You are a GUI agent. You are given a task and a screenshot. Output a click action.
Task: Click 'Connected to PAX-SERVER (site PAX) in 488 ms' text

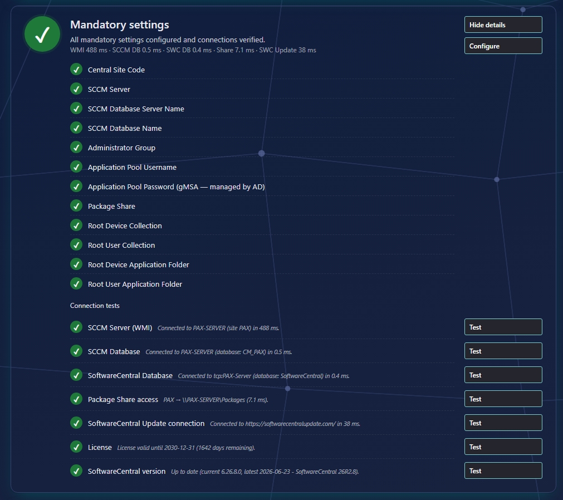coord(218,328)
